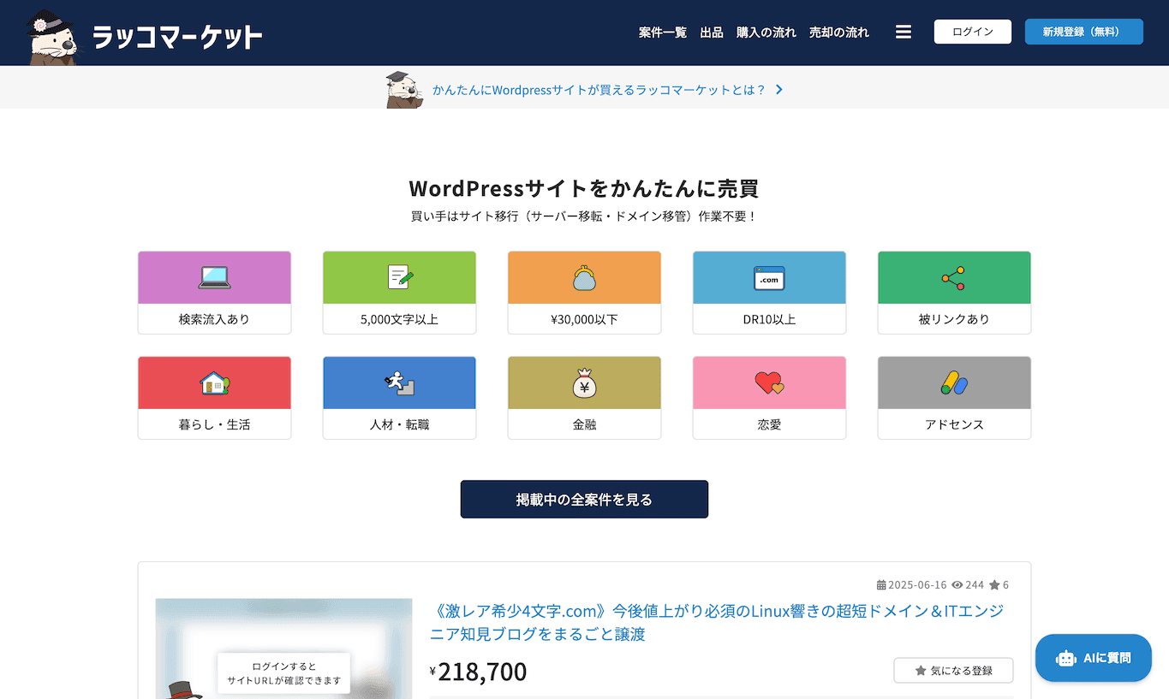
Task: Click the star favorite count on the listing
Action: pos(998,584)
